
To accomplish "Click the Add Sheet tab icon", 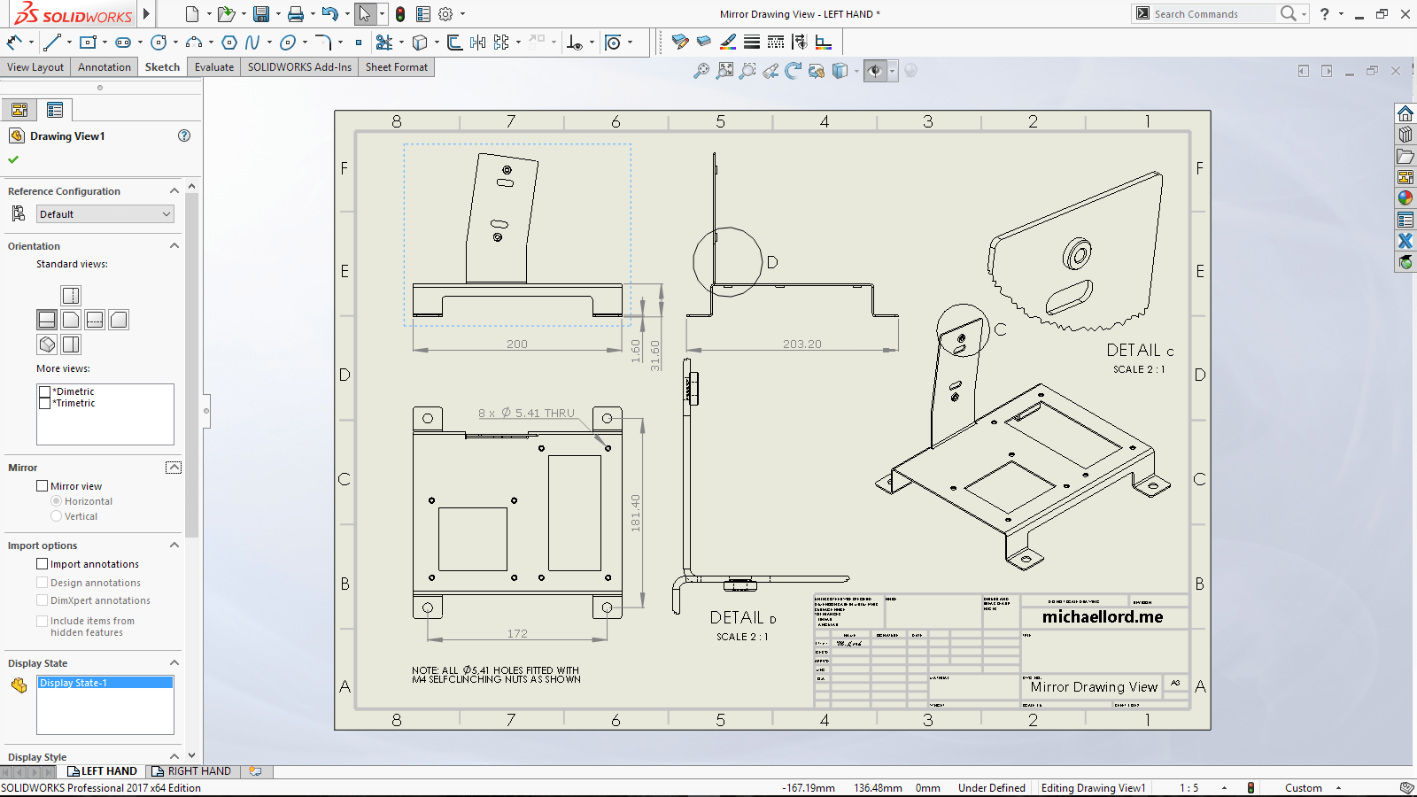I will click(x=255, y=771).
